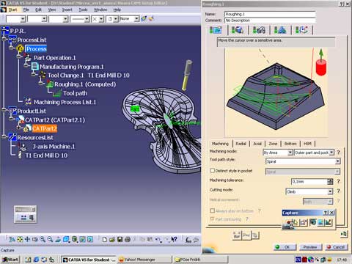Click the Zoom In magnifier icon
The height and width of the screenshot is (264, 352).
click(x=43, y=239)
